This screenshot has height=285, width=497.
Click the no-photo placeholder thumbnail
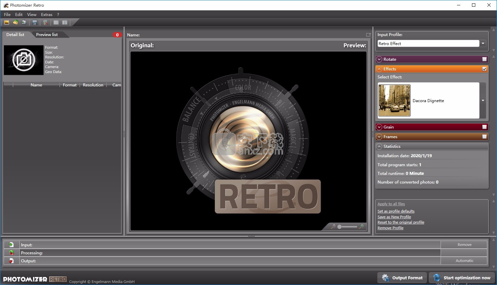[24, 60]
